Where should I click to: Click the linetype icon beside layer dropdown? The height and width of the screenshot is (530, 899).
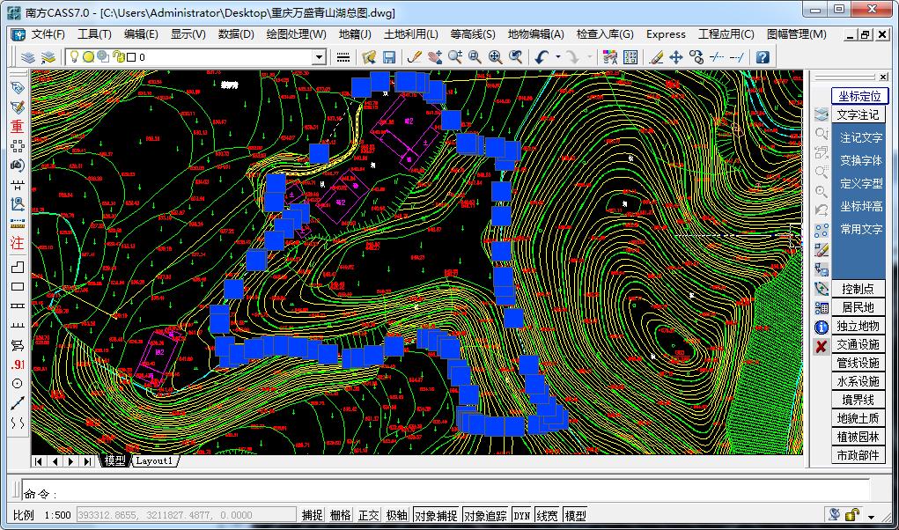pyautogui.click(x=343, y=57)
